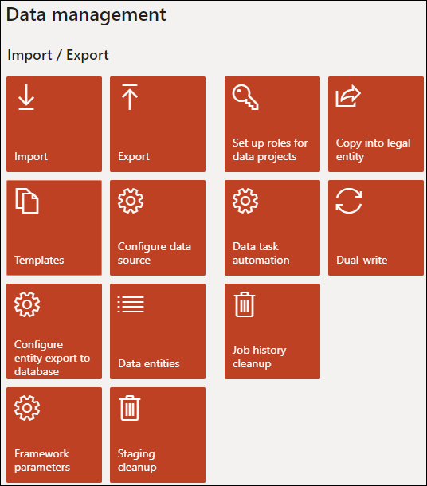
Task: Click the Import / Export section heading
Action: [58, 55]
